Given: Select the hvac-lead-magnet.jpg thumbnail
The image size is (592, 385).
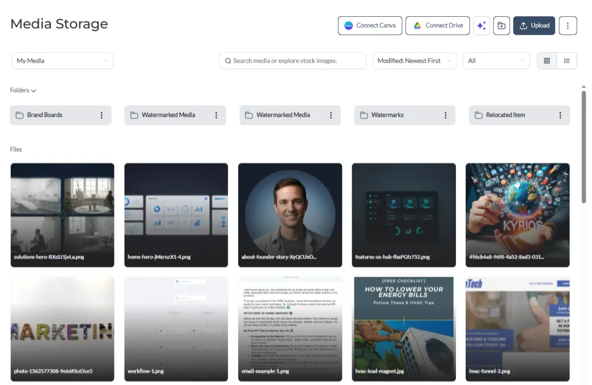Looking at the screenshot, I should [404, 329].
